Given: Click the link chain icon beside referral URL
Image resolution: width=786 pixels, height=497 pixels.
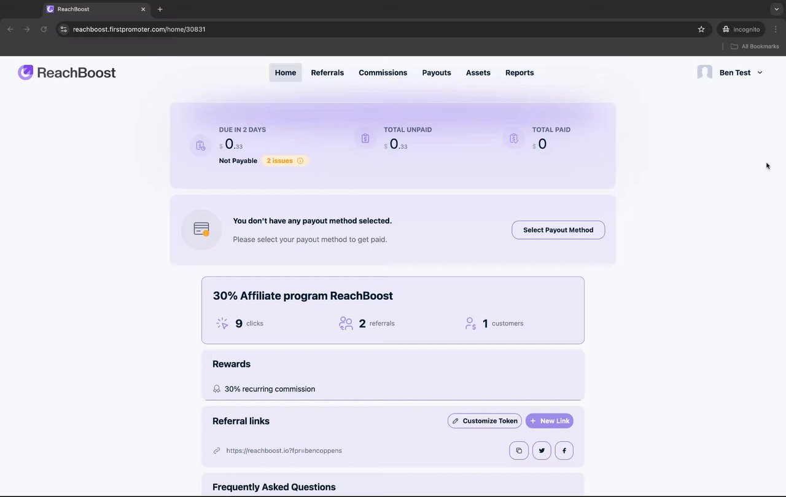Looking at the screenshot, I should coord(217,450).
